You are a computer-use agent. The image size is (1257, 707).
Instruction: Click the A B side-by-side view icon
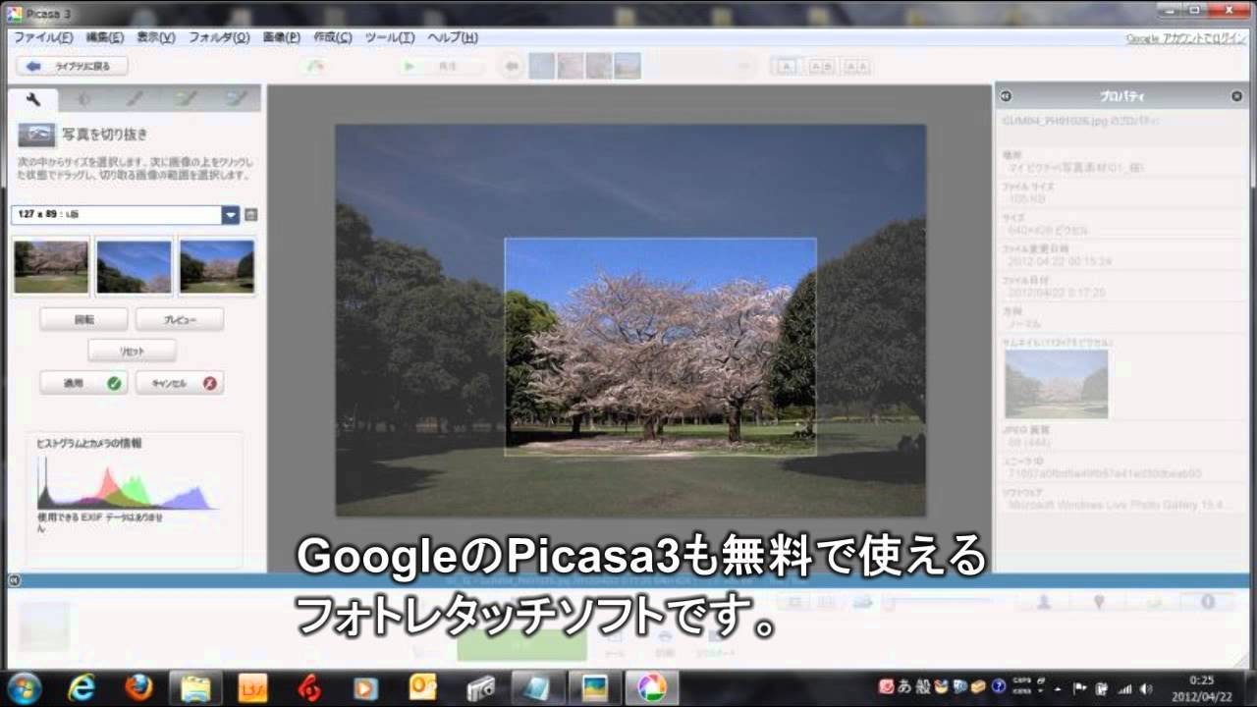coord(821,66)
